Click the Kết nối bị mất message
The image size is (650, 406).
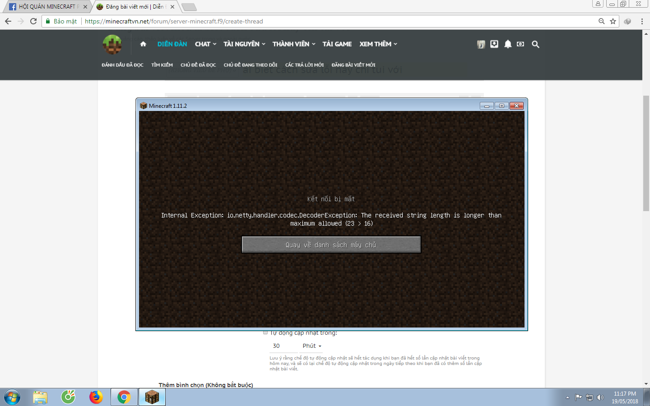click(331, 199)
